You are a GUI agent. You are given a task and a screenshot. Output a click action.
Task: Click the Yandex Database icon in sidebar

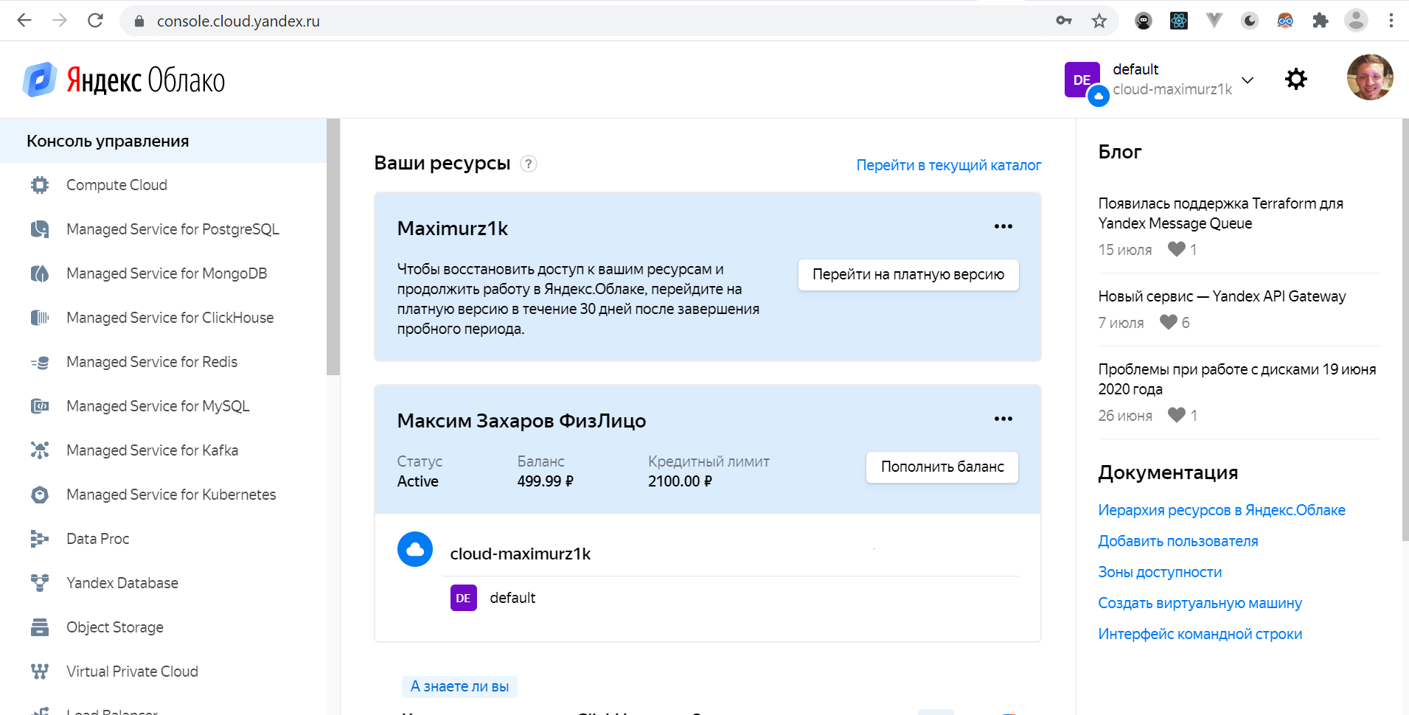tap(40, 583)
